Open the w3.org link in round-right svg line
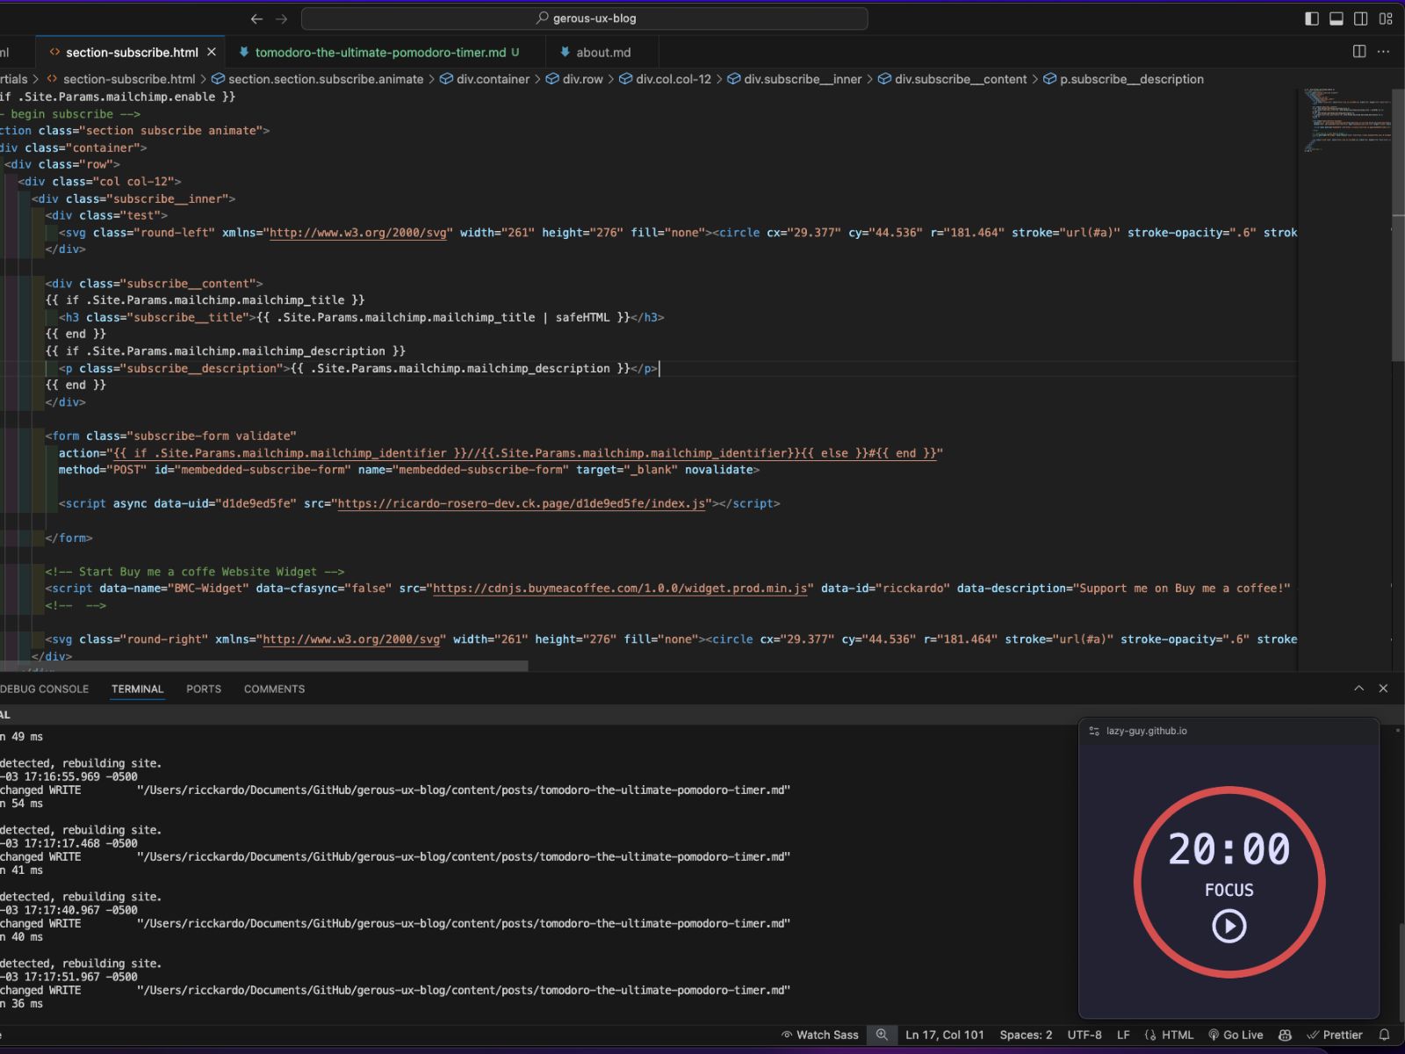Viewport: 1405px width, 1054px height. [x=351, y=639]
